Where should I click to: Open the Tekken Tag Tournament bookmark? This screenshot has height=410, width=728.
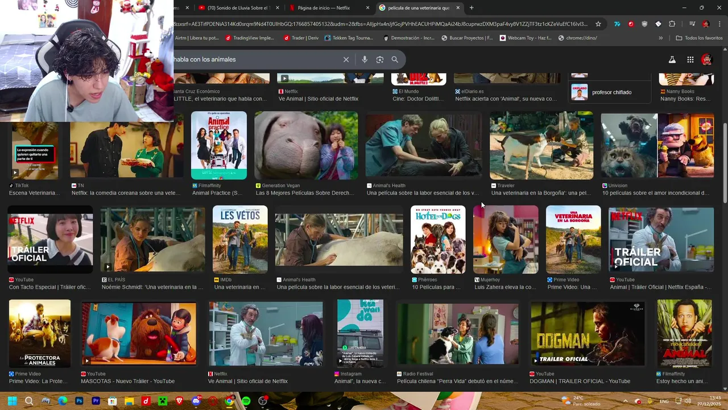pos(349,38)
